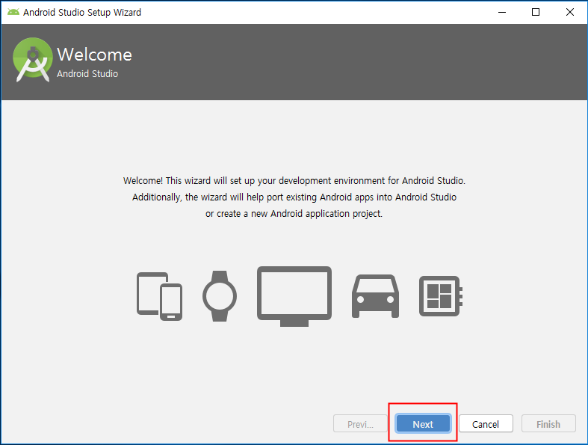This screenshot has height=445, width=588.
Task: Click the car automotive icon
Action: [x=375, y=296]
